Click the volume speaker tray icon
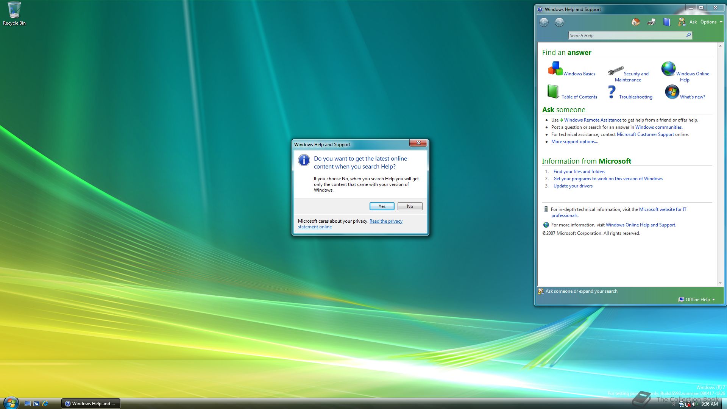Viewport: 727px width, 409px height. tap(695, 404)
